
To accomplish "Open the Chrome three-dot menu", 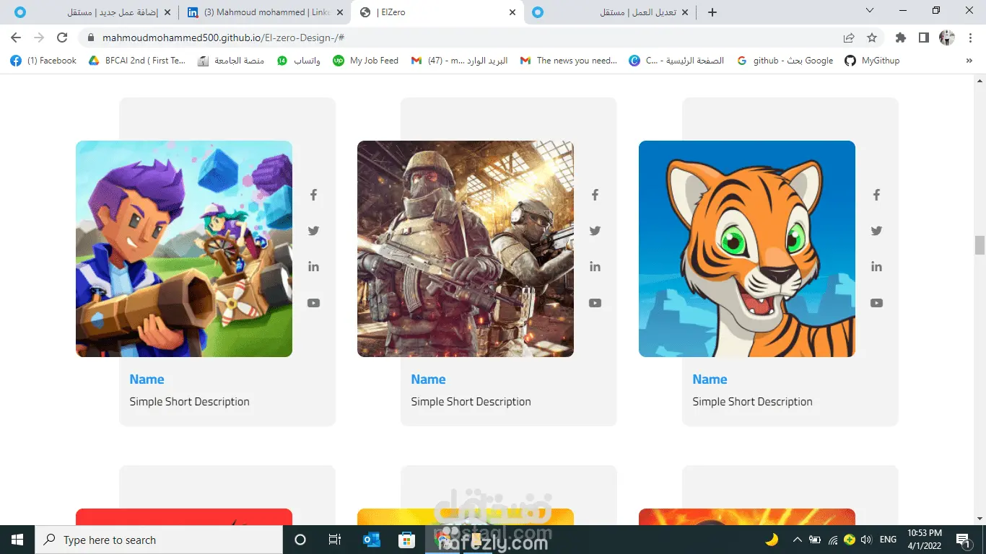I will point(969,38).
